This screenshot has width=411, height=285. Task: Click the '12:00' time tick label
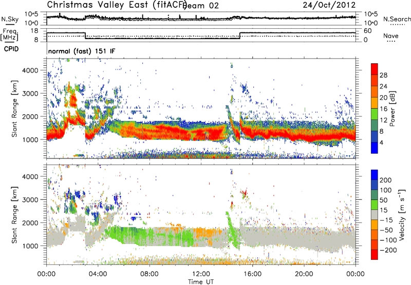201,274
